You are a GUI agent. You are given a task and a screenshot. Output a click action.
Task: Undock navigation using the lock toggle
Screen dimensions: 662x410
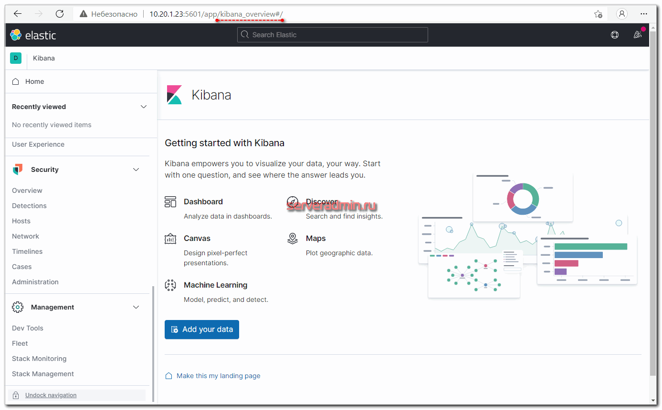click(51, 395)
